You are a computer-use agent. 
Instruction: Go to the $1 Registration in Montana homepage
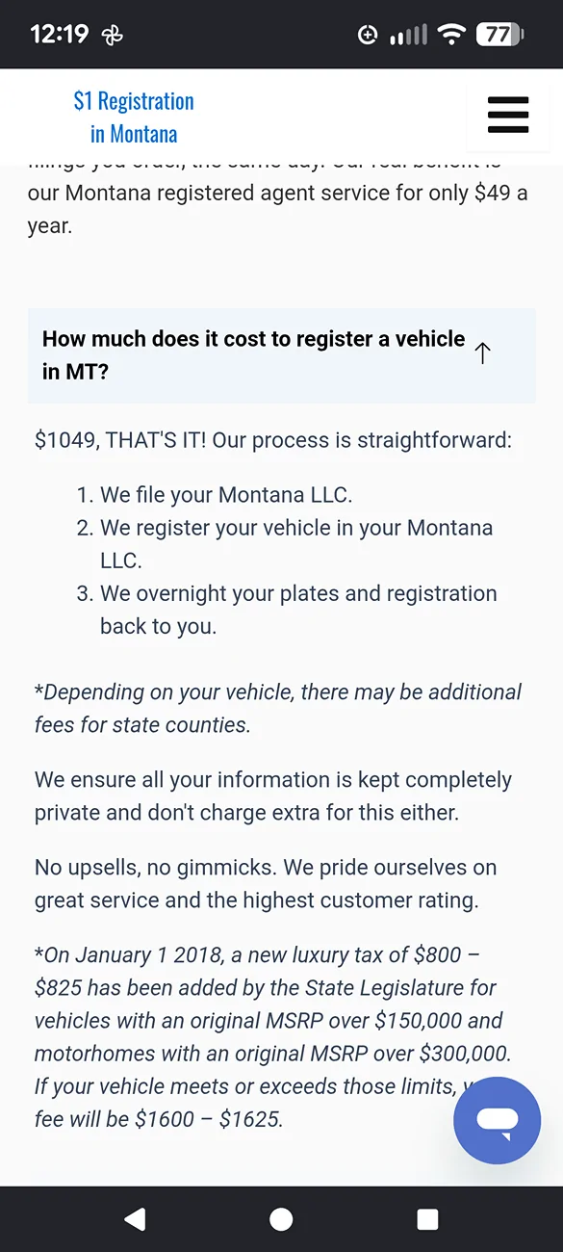(x=134, y=117)
